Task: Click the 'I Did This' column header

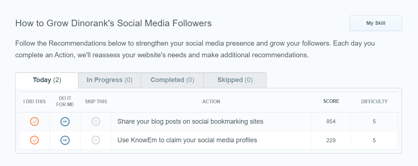Action: point(34,101)
